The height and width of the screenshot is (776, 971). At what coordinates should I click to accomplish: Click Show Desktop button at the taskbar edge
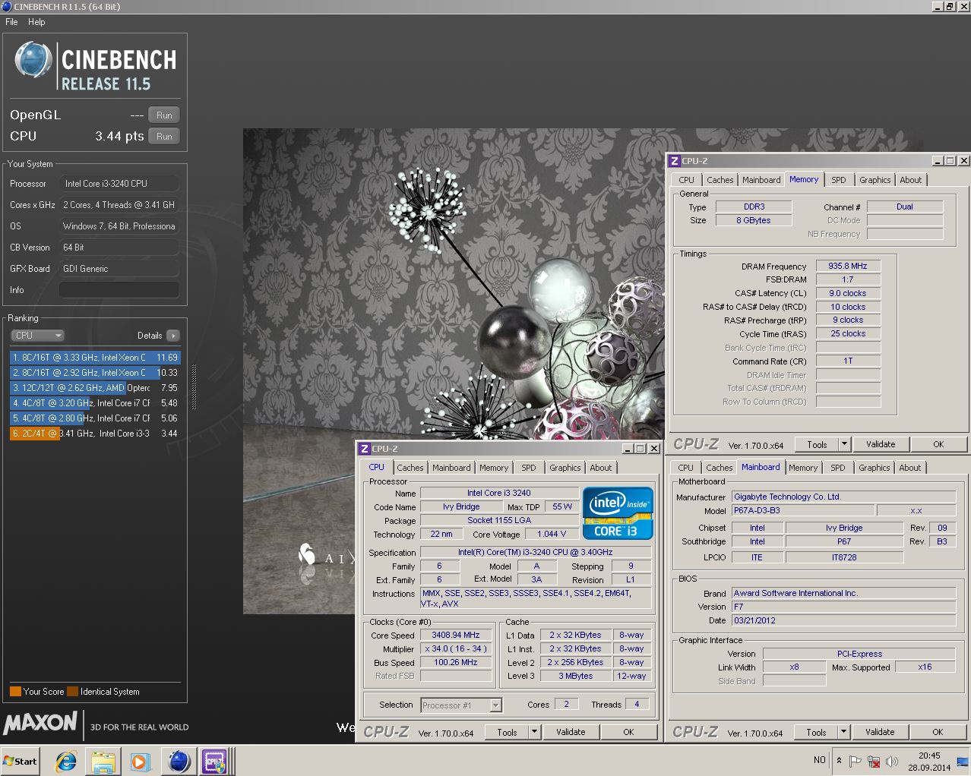963,761
